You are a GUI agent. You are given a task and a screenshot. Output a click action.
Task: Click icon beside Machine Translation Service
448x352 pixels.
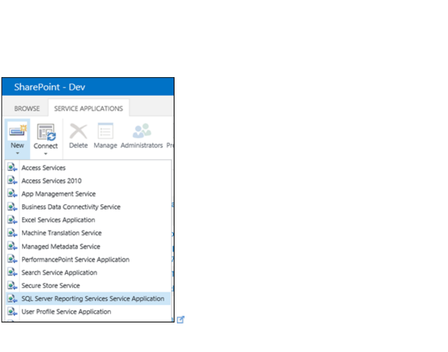point(12,232)
